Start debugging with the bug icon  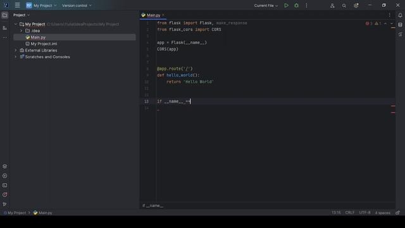(296, 6)
